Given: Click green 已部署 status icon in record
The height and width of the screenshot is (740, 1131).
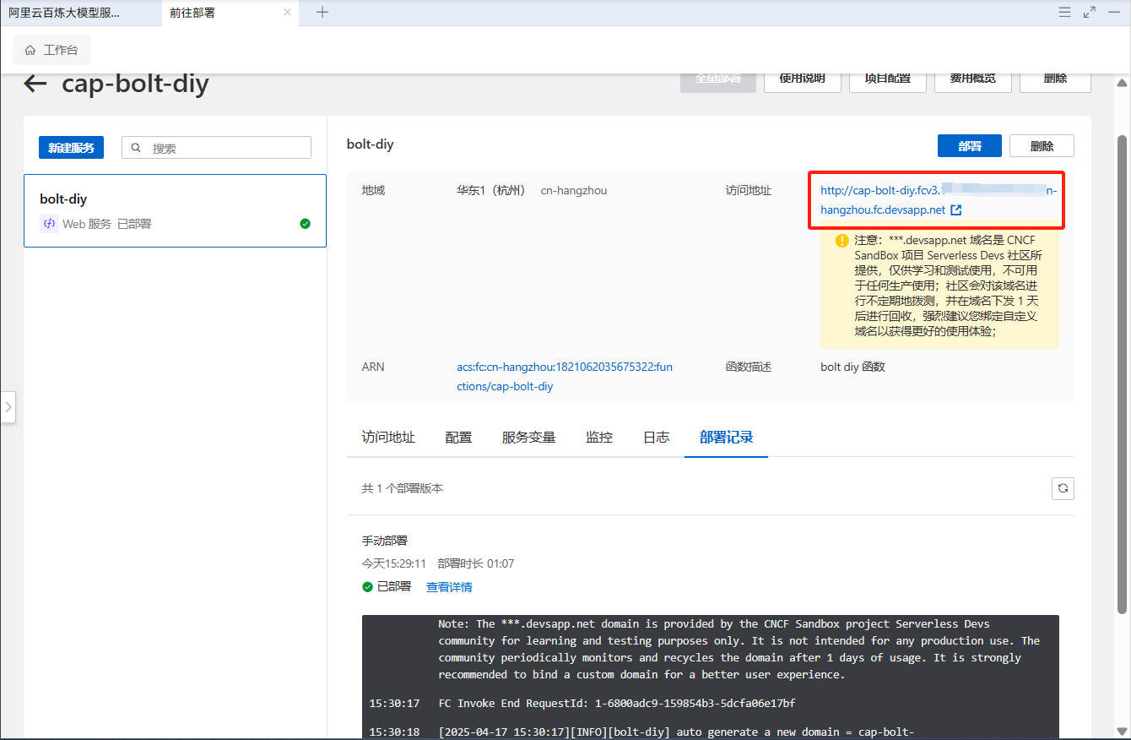Looking at the screenshot, I should click(367, 586).
